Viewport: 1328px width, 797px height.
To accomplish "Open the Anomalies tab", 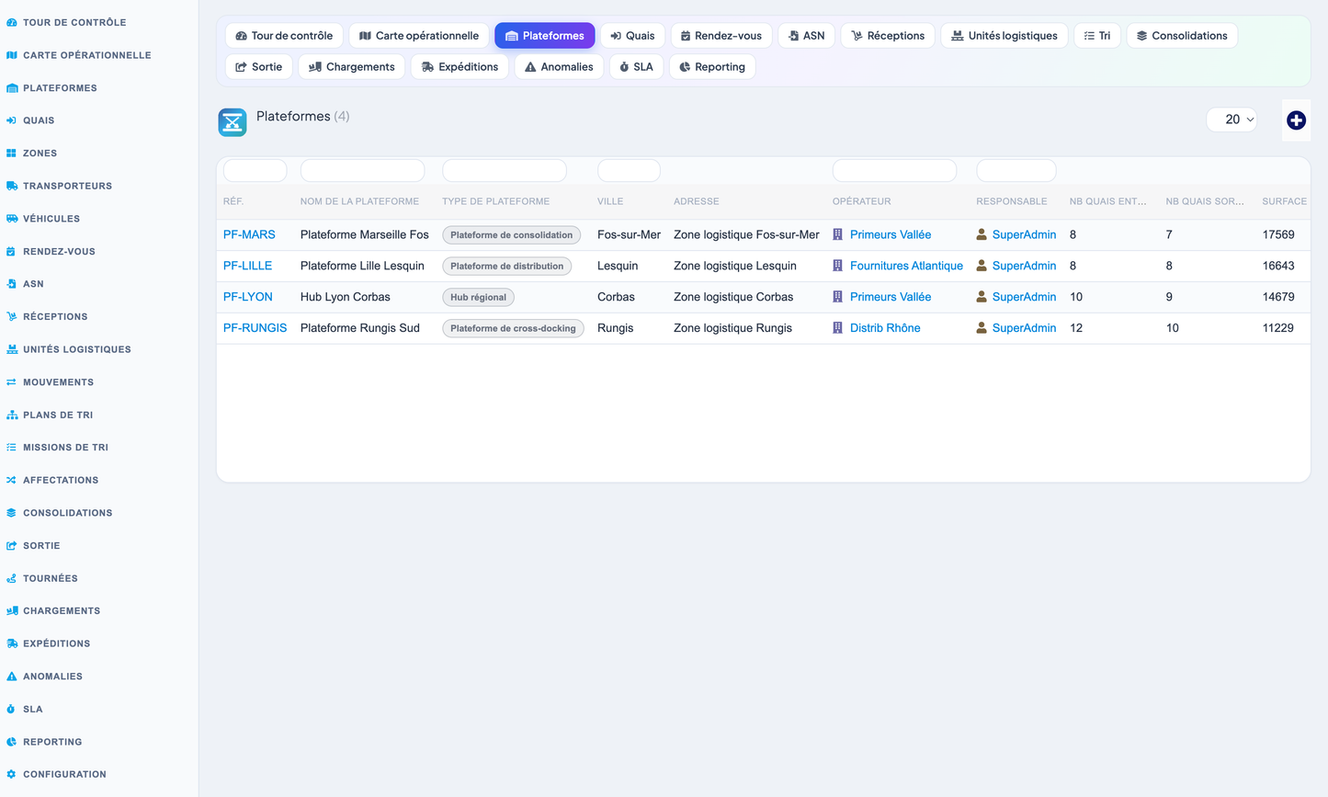I will pos(559,67).
